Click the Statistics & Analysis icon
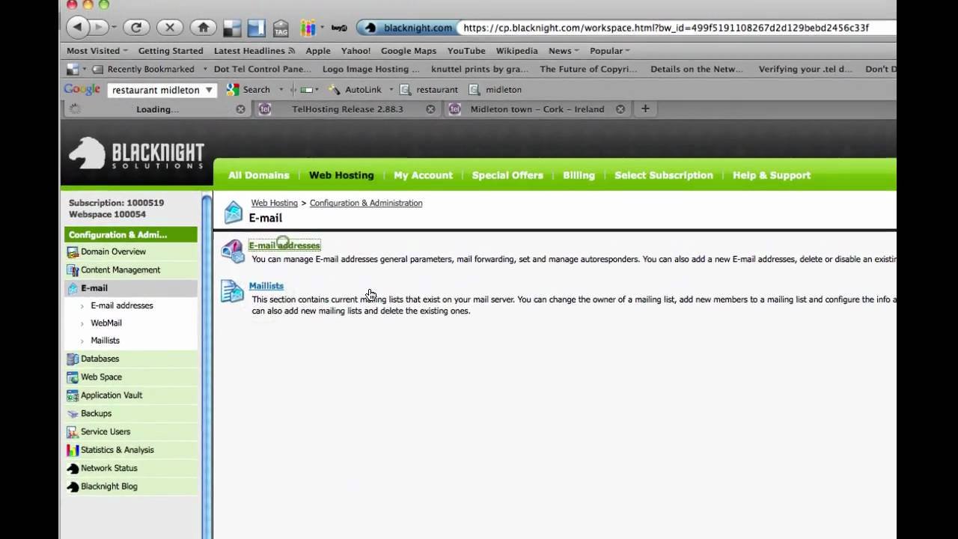 tap(73, 450)
